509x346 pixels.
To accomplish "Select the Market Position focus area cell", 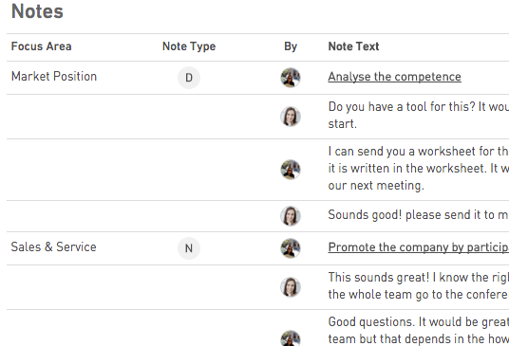I will (54, 77).
